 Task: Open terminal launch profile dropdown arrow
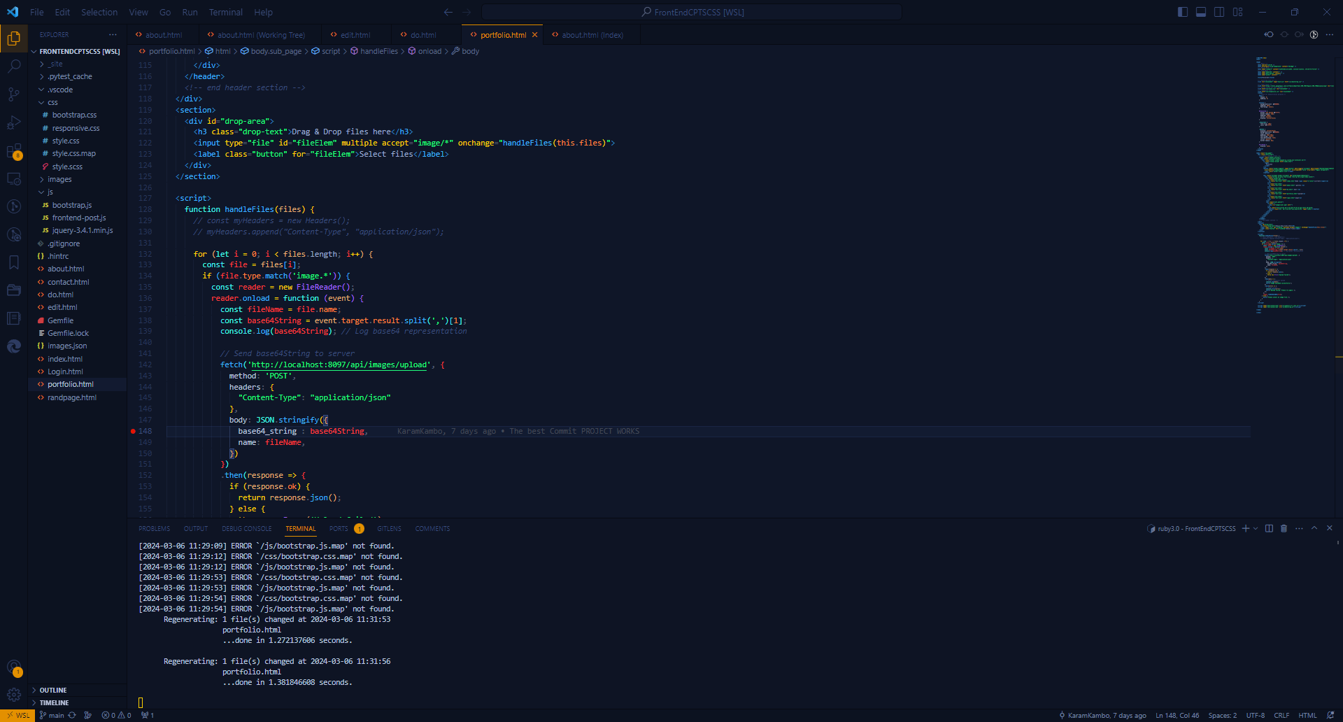1256,528
